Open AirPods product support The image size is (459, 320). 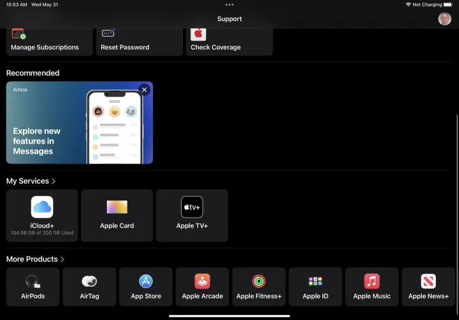coord(33,286)
